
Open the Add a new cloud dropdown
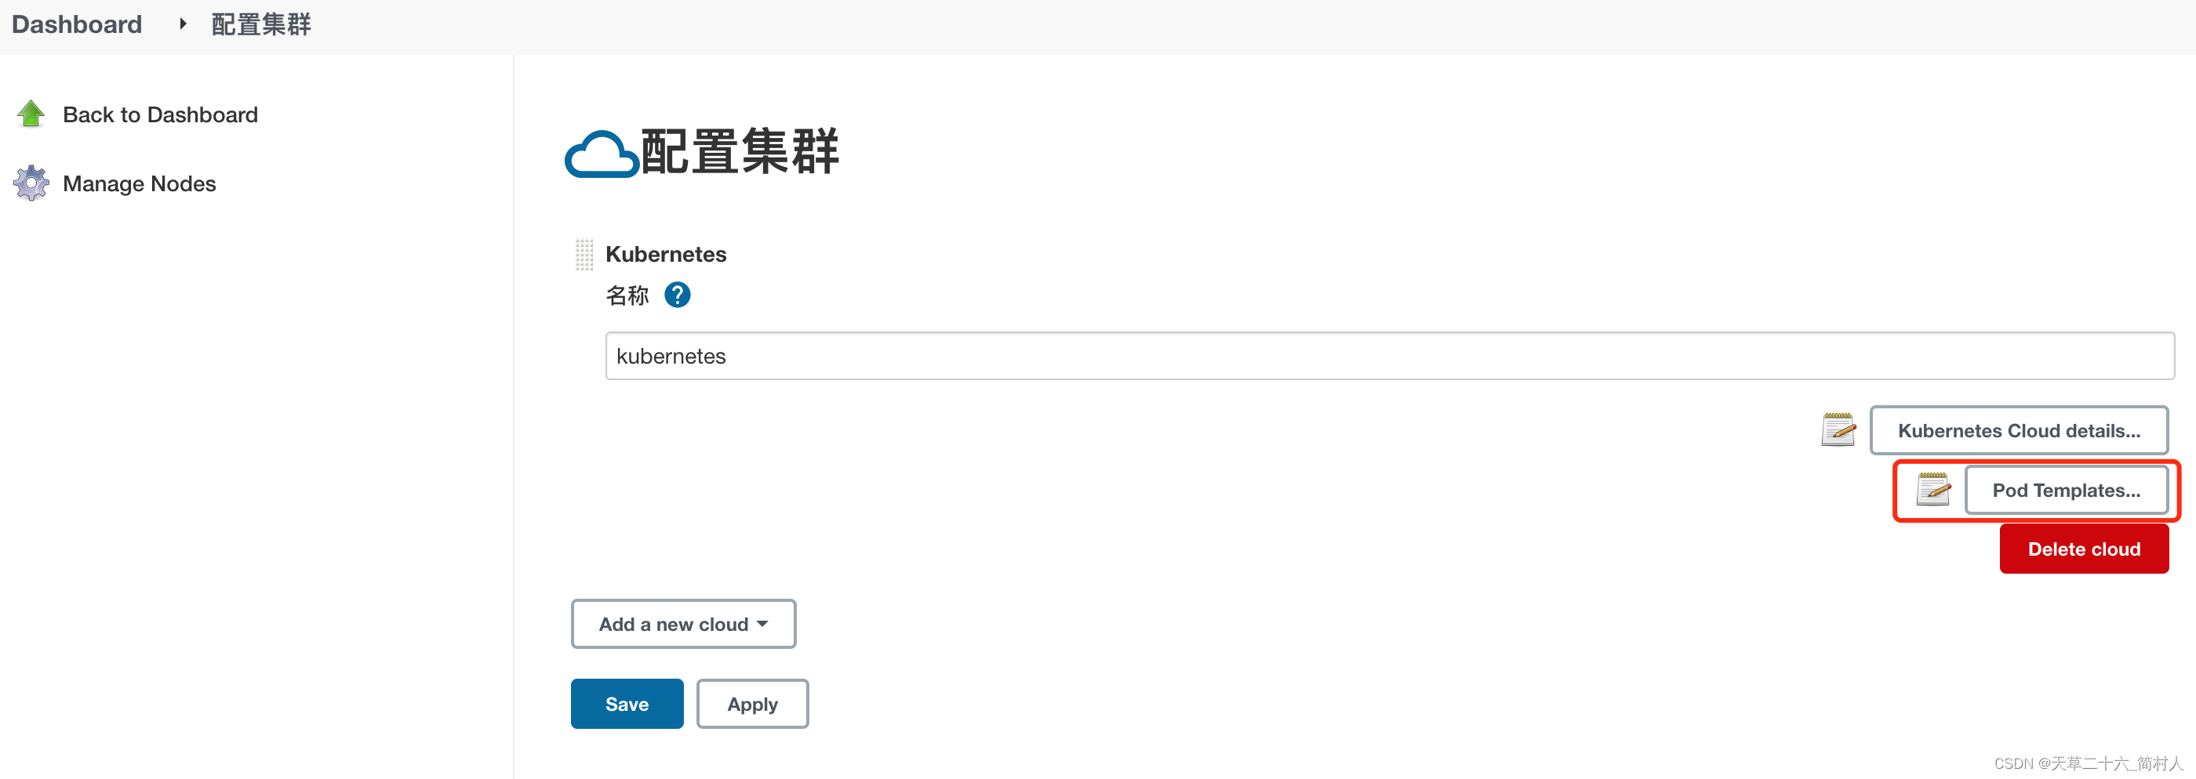pyautogui.click(x=683, y=624)
